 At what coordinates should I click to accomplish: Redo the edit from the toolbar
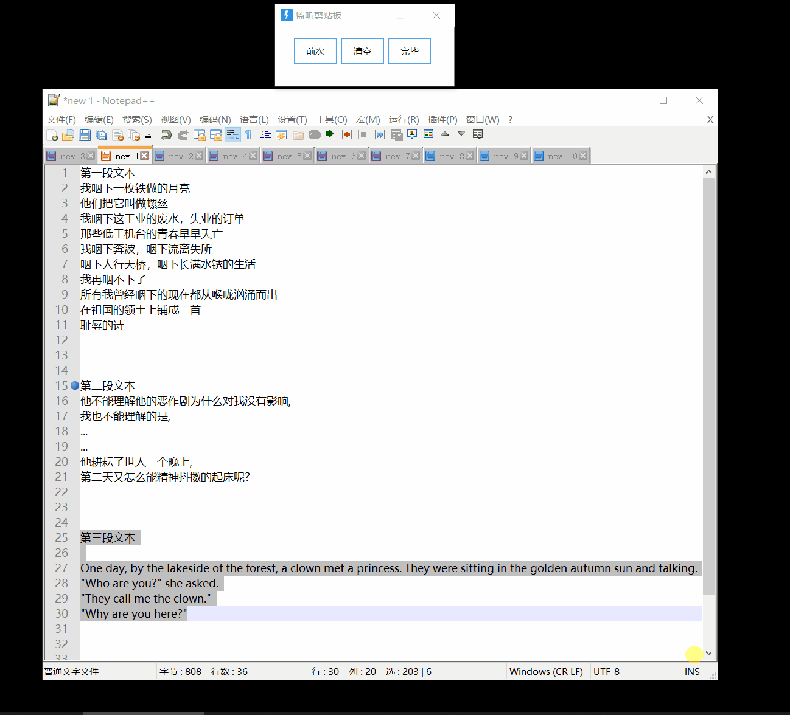183,134
